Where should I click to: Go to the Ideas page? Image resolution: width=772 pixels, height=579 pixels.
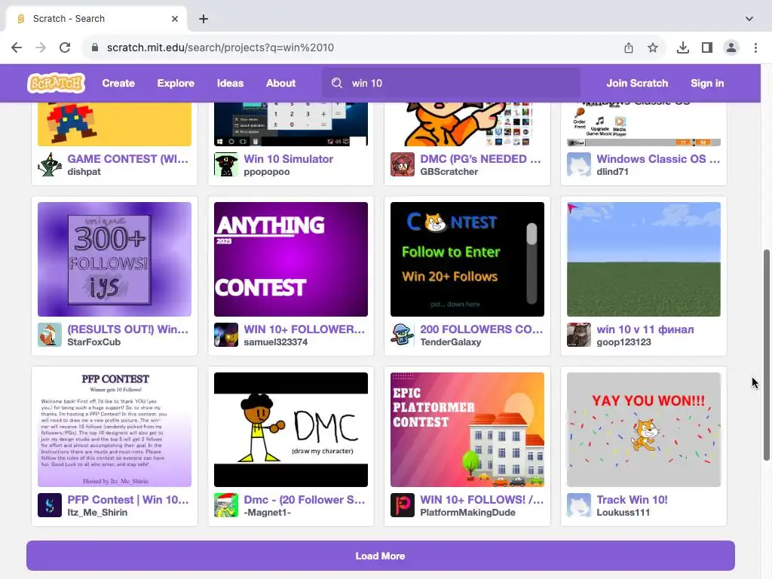(x=231, y=83)
